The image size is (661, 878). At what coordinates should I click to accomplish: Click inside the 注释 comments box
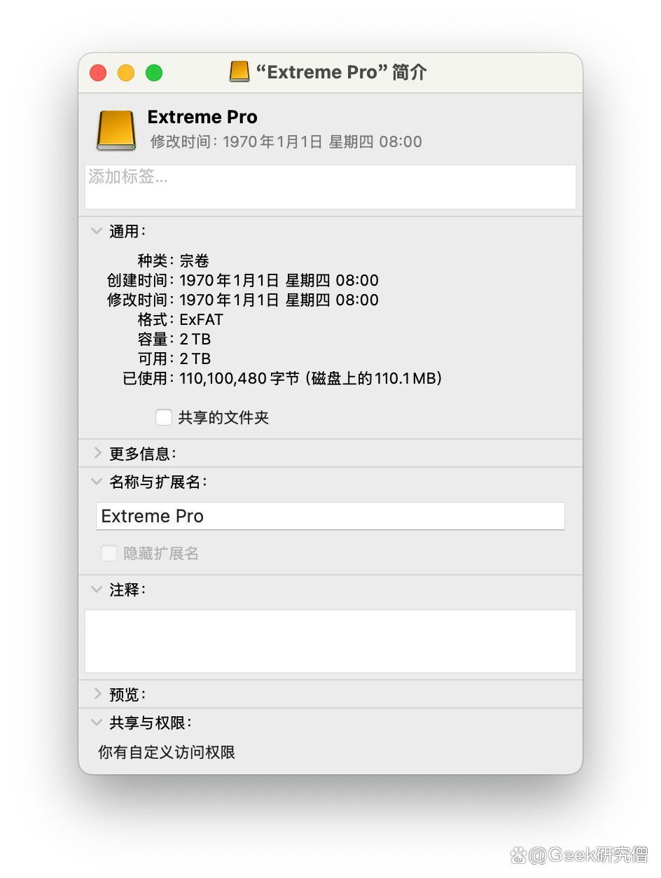(330, 641)
